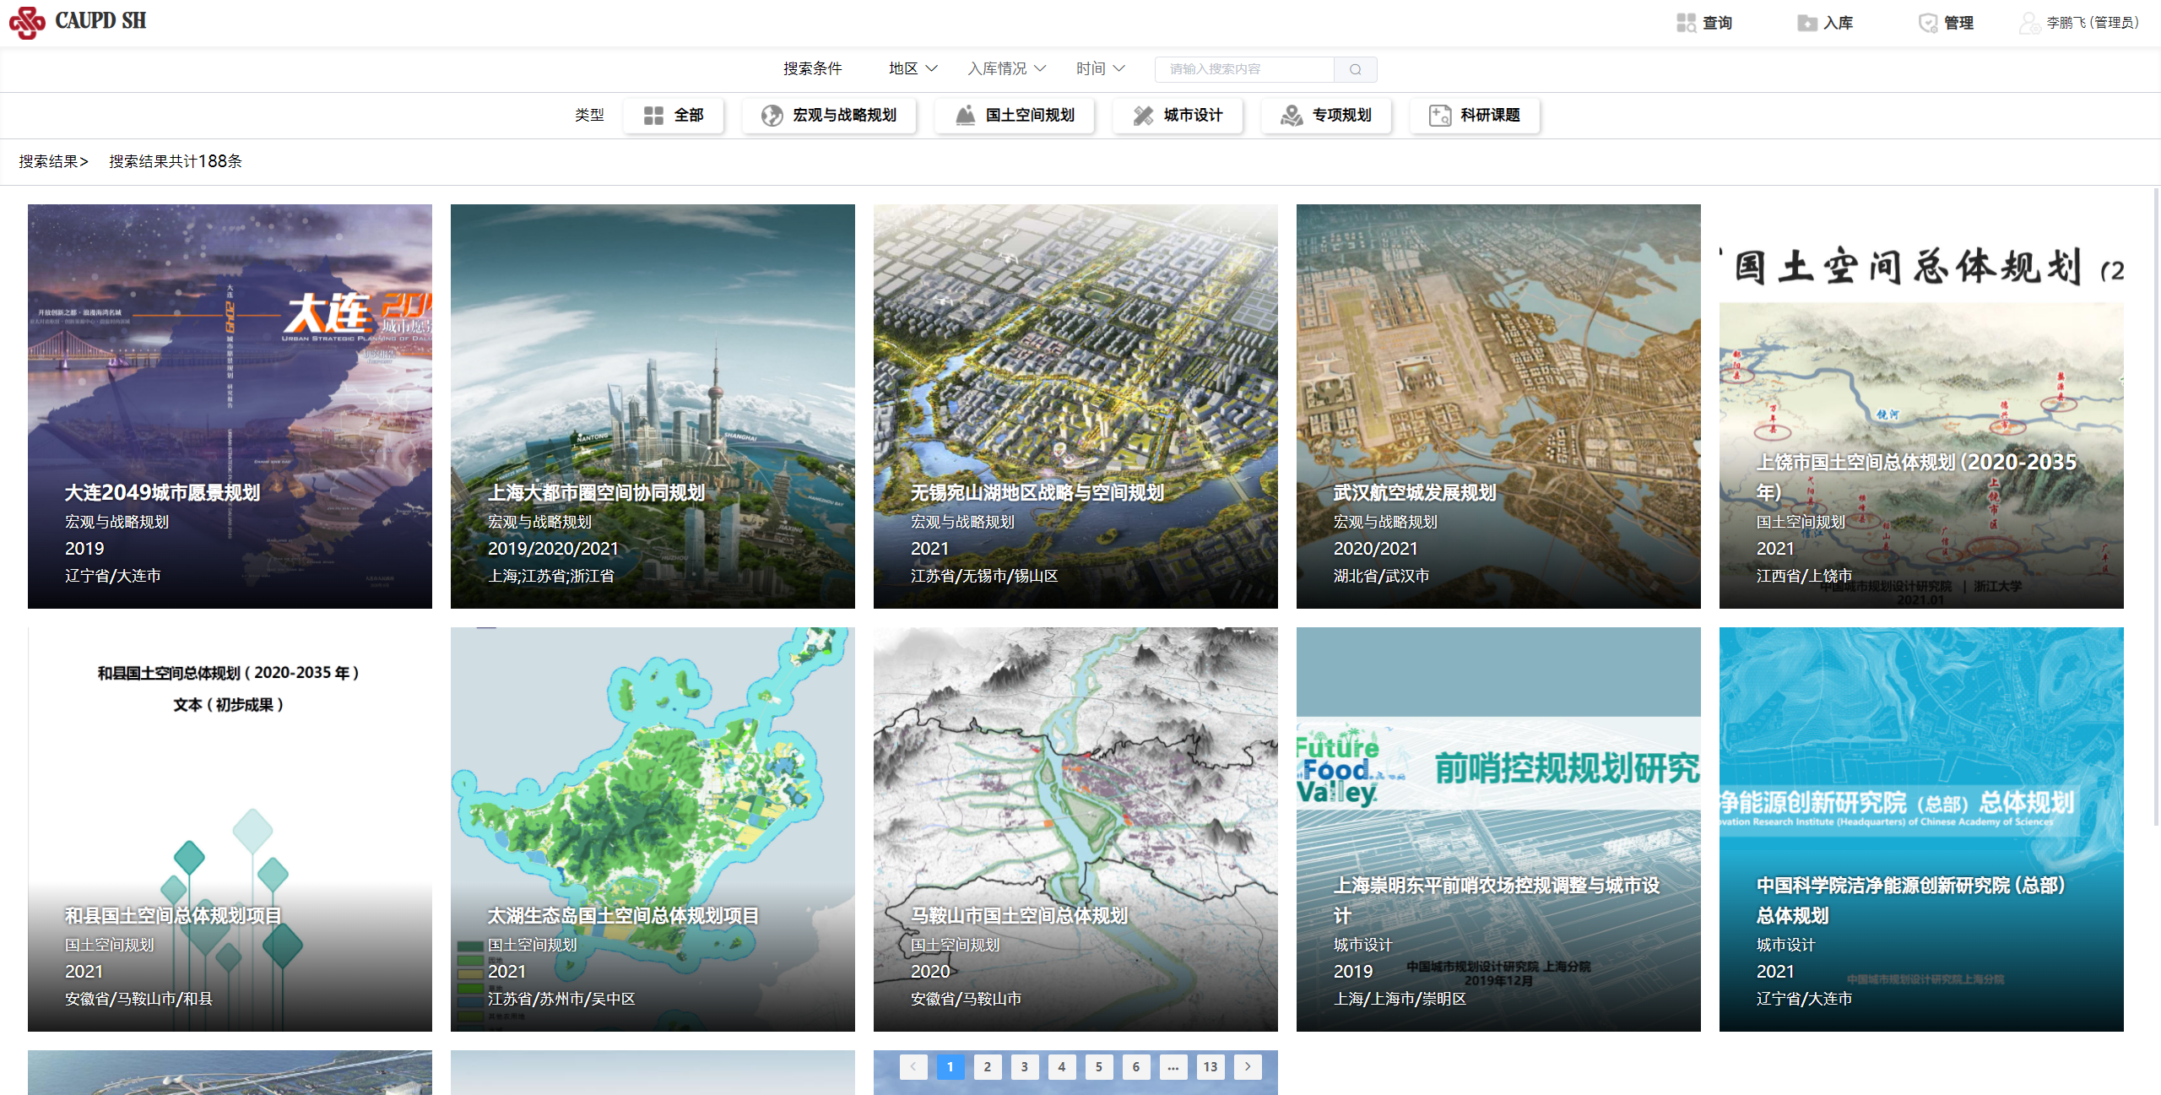The height and width of the screenshot is (1095, 2161).
Task: Open the 管理 shield icon in header
Action: (1928, 23)
